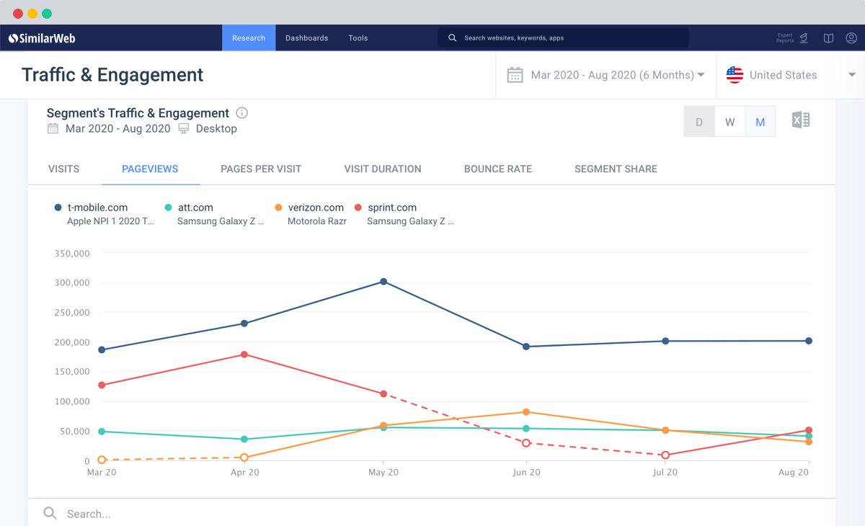The image size is (865, 526).
Task: Select the PAGEVIEWS tab
Action: pos(150,169)
